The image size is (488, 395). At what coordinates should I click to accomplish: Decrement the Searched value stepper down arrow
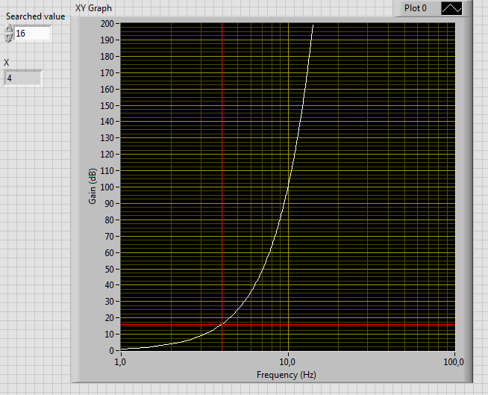pyautogui.click(x=9, y=37)
